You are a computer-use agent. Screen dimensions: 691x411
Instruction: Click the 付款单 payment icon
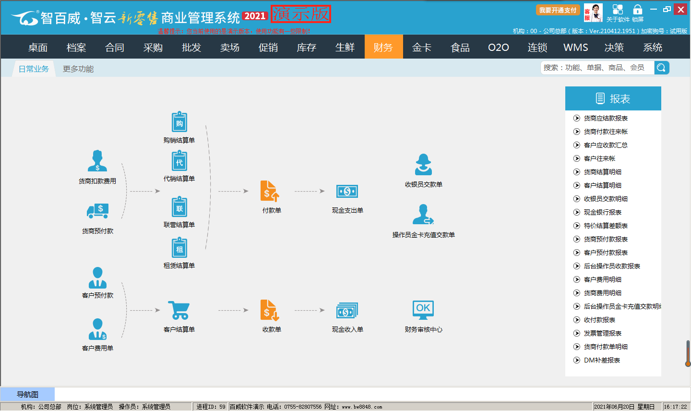(x=270, y=191)
